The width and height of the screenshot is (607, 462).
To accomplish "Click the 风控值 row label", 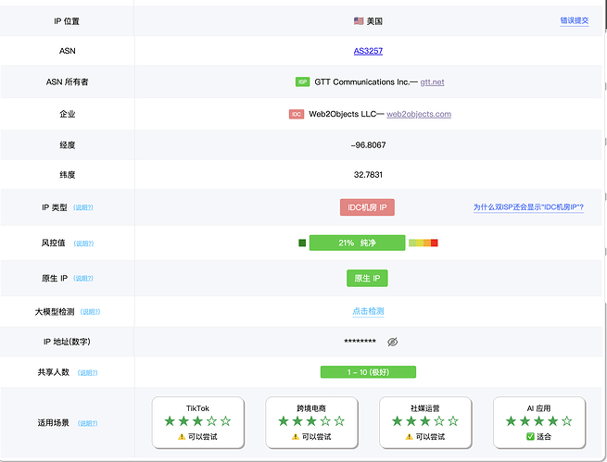I will coord(53,243).
